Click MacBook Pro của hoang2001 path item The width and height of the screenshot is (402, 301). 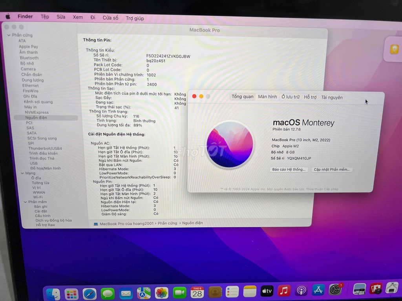[126, 224]
